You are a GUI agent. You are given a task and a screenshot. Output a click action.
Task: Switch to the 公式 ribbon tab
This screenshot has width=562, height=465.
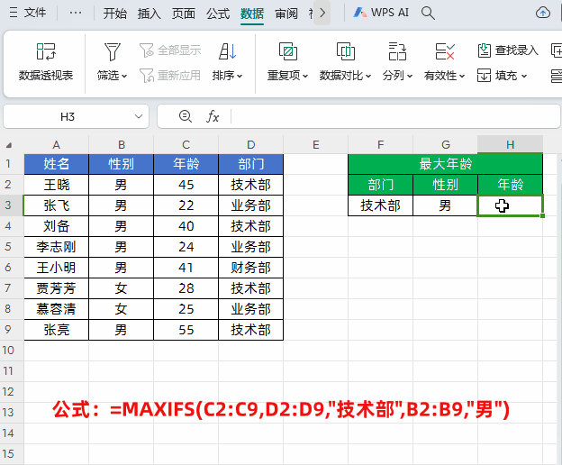pyautogui.click(x=218, y=14)
